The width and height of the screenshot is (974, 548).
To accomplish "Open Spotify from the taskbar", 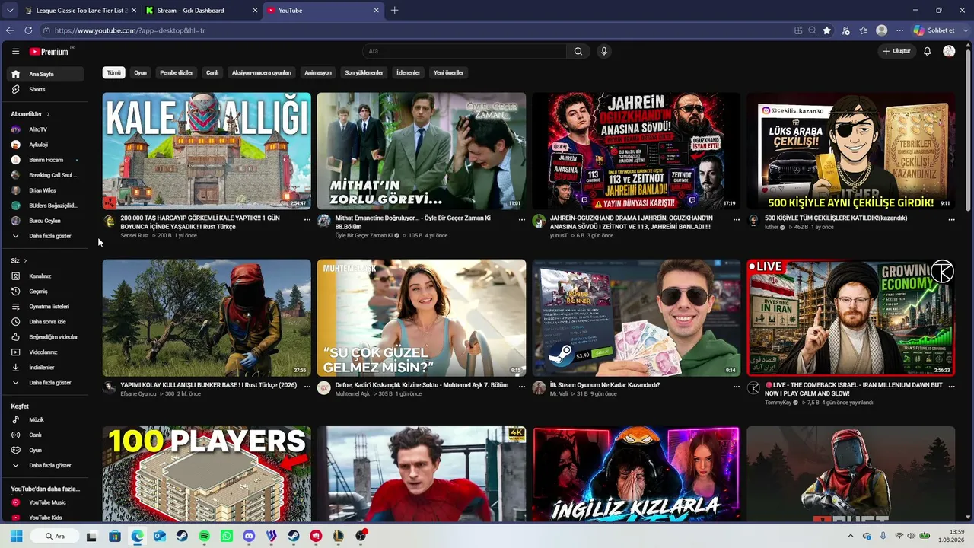I will coord(205,536).
